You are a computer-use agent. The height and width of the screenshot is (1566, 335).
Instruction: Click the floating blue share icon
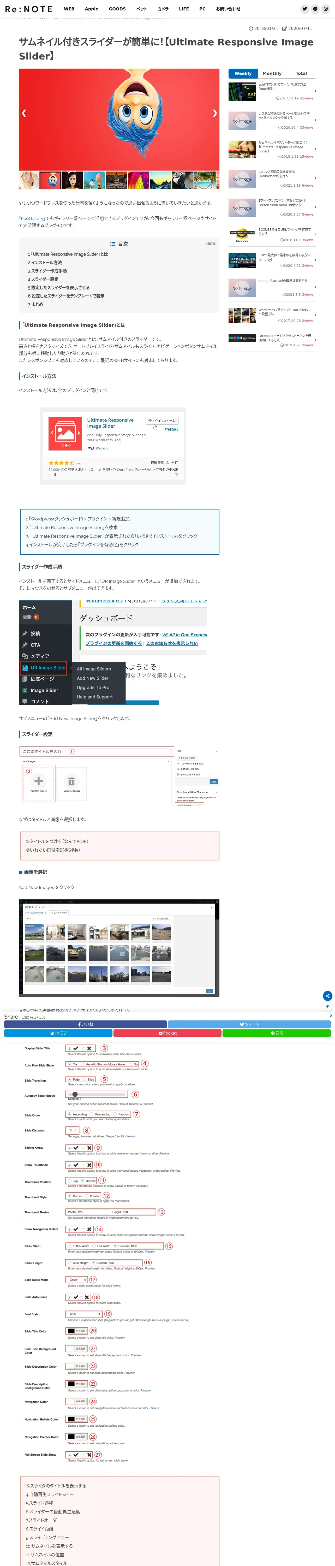(x=327, y=996)
